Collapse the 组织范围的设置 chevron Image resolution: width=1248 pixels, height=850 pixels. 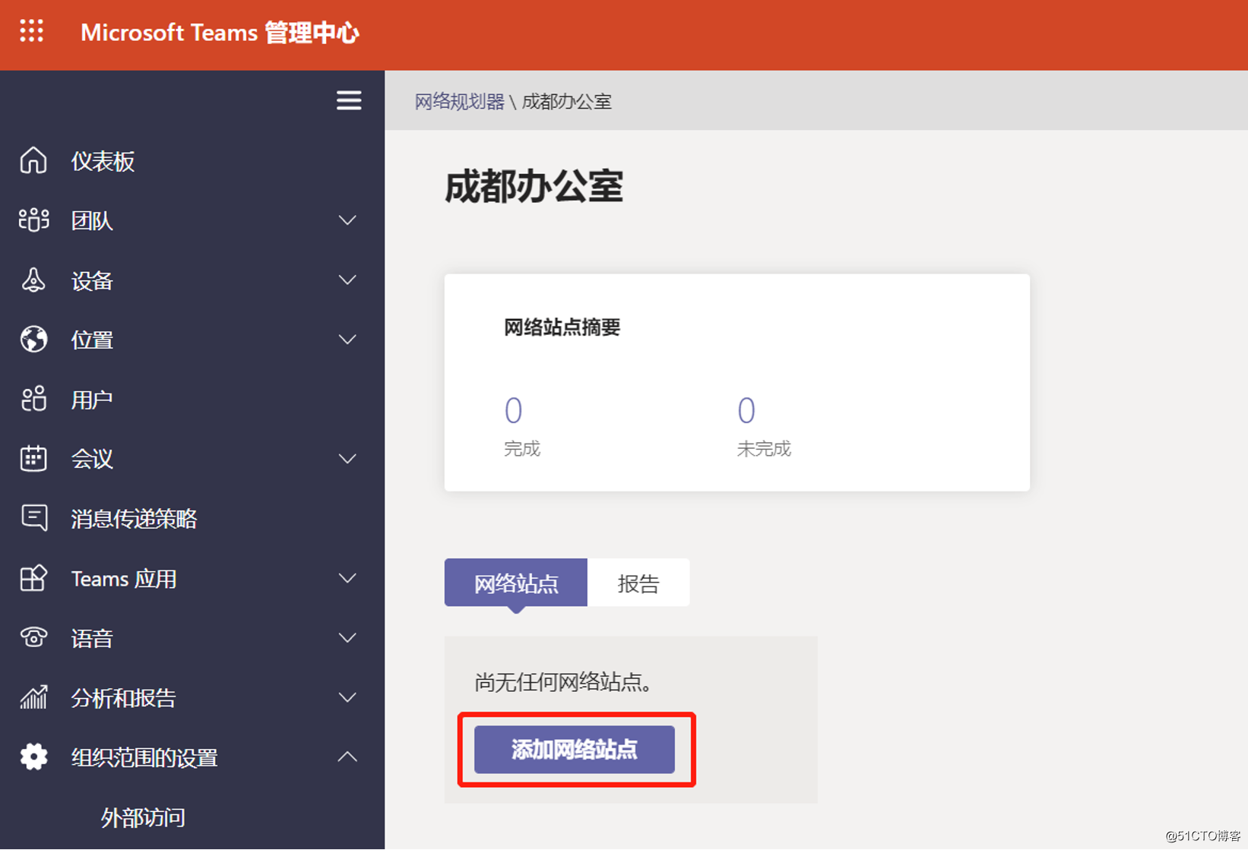(347, 757)
